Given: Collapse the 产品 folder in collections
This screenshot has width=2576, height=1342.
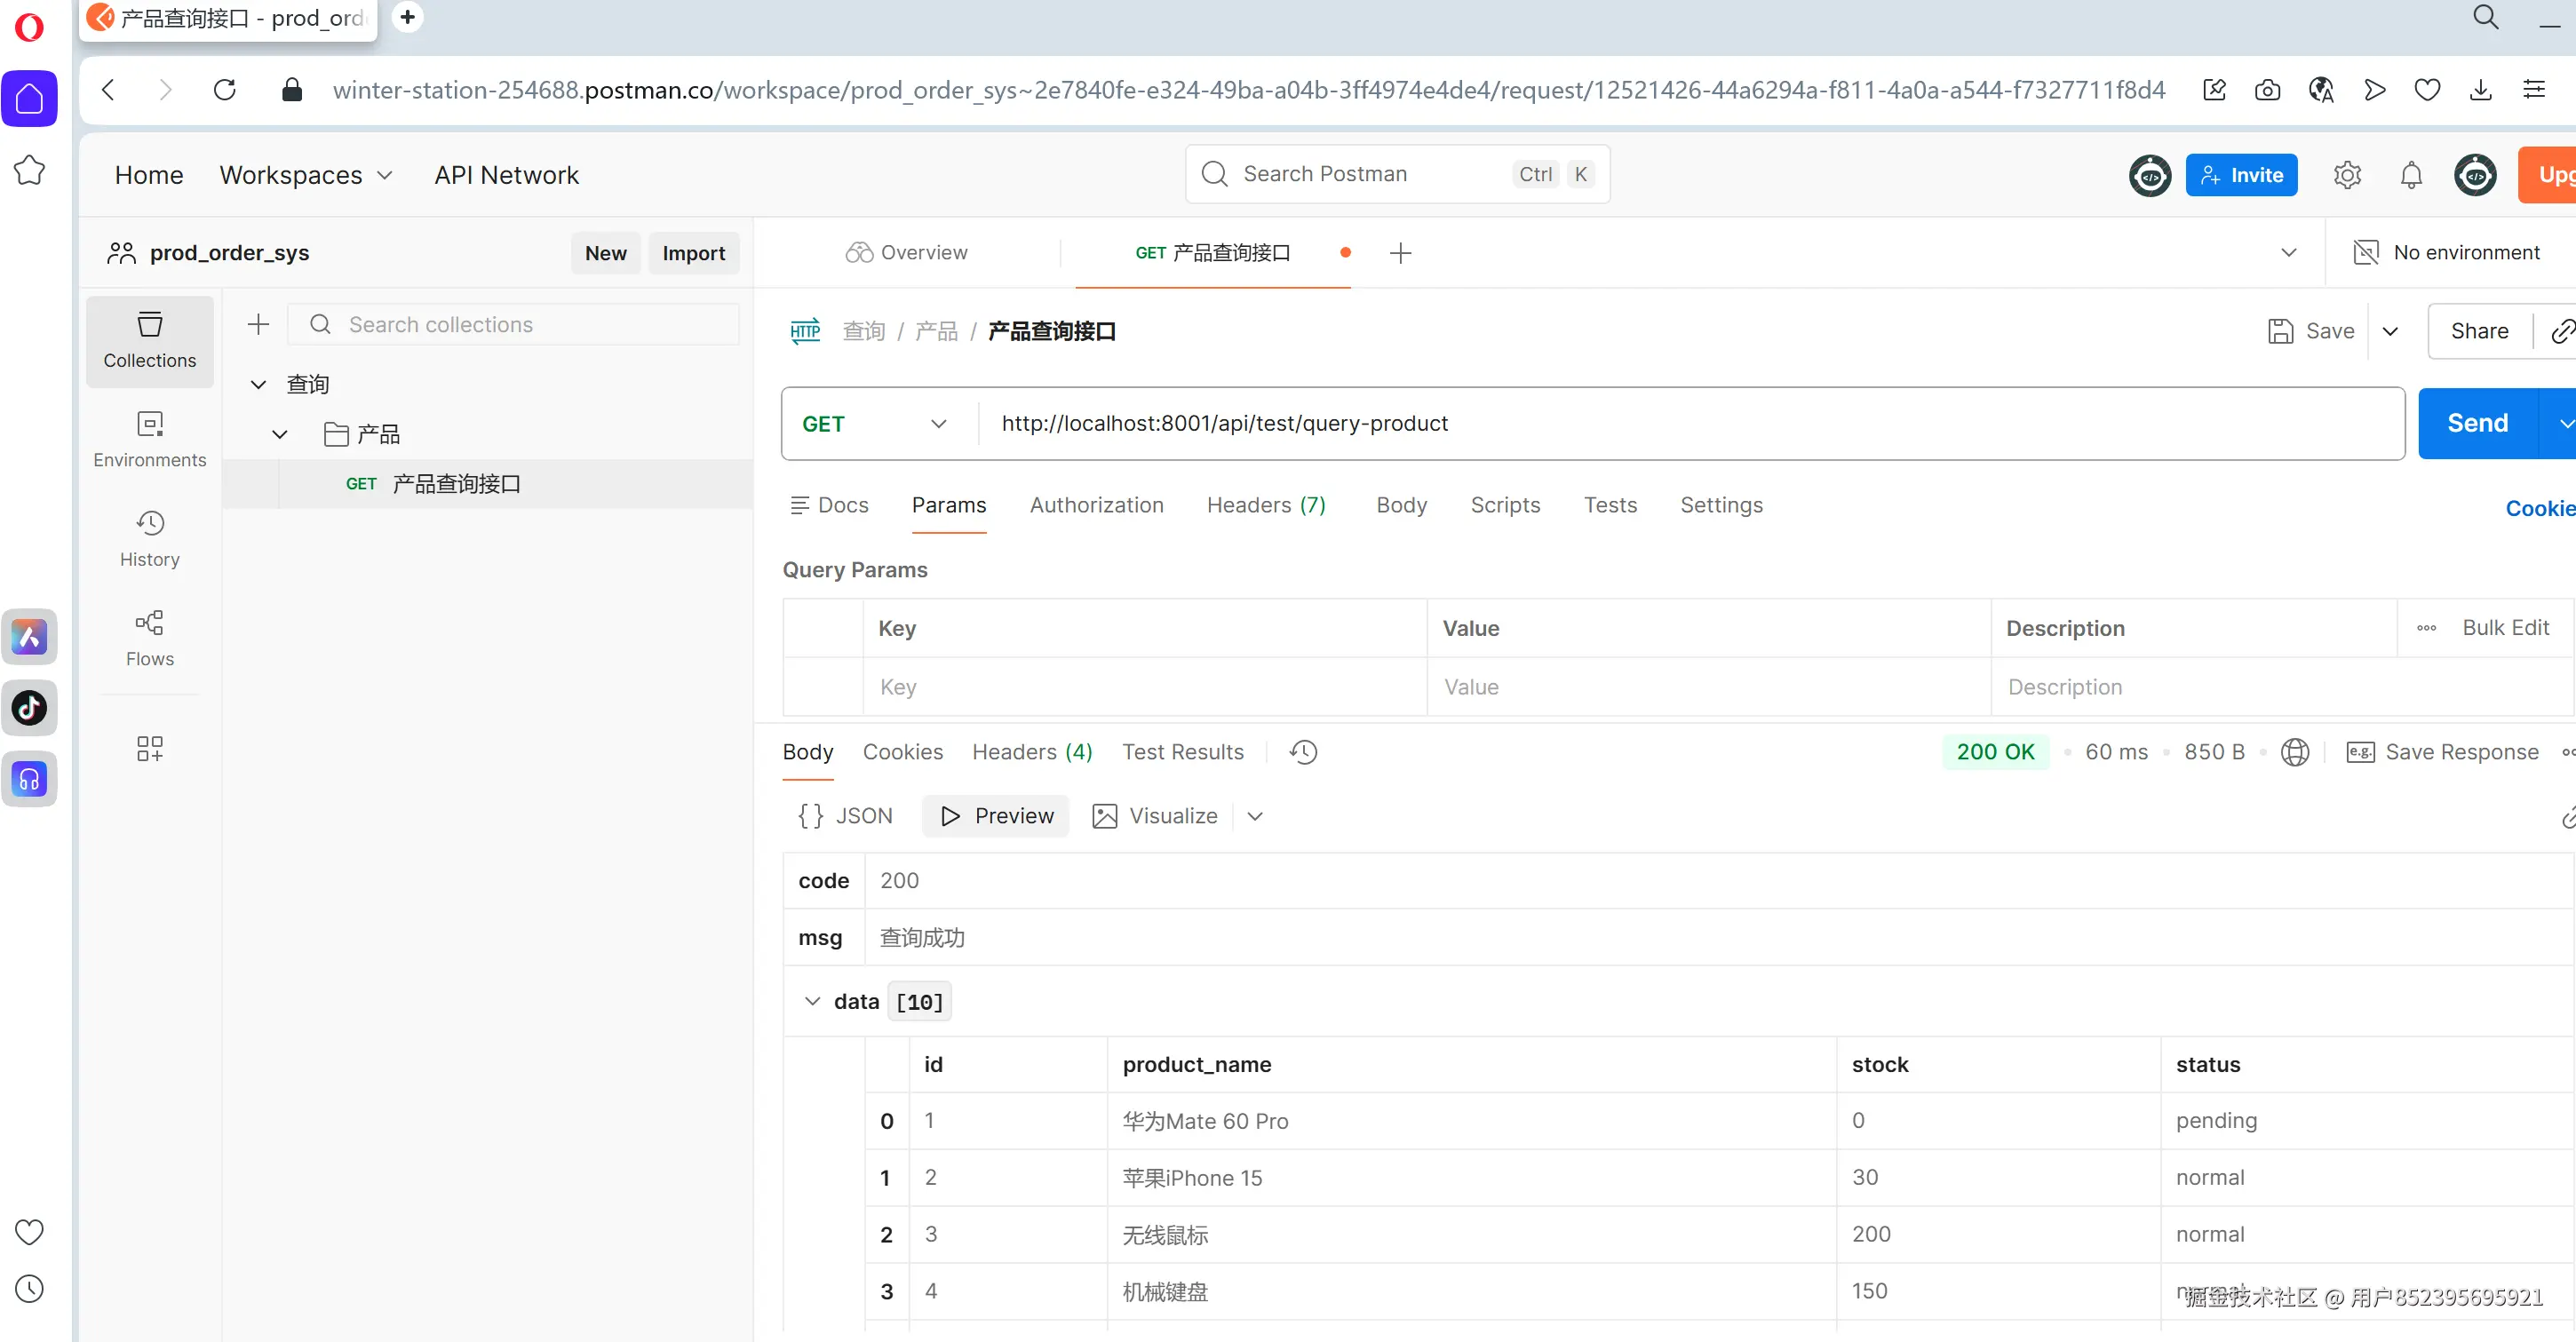Looking at the screenshot, I should coord(280,434).
